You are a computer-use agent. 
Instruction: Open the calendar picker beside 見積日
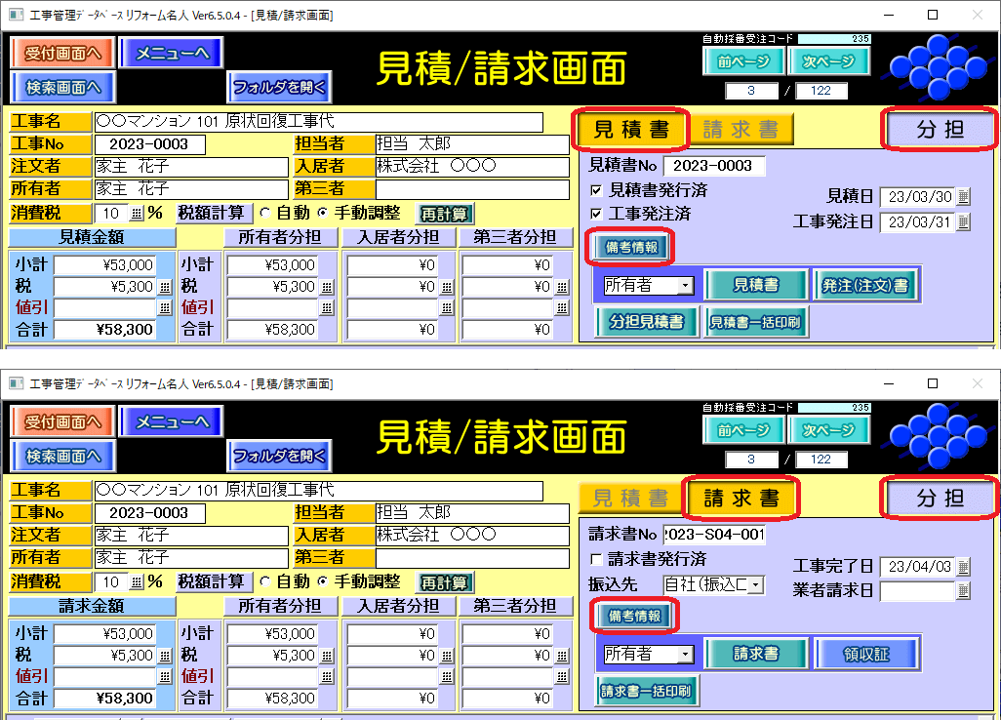pyautogui.click(x=964, y=197)
